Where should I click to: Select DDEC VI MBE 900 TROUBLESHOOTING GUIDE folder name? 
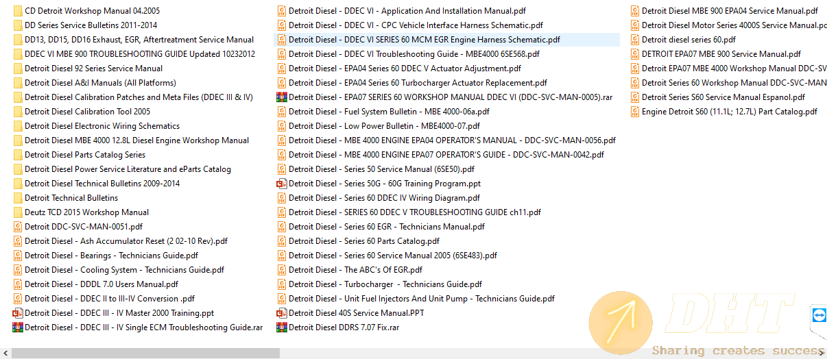tap(140, 54)
